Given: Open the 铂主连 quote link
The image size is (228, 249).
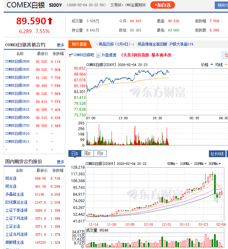Looking at the screenshot, I should pos(11,178).
